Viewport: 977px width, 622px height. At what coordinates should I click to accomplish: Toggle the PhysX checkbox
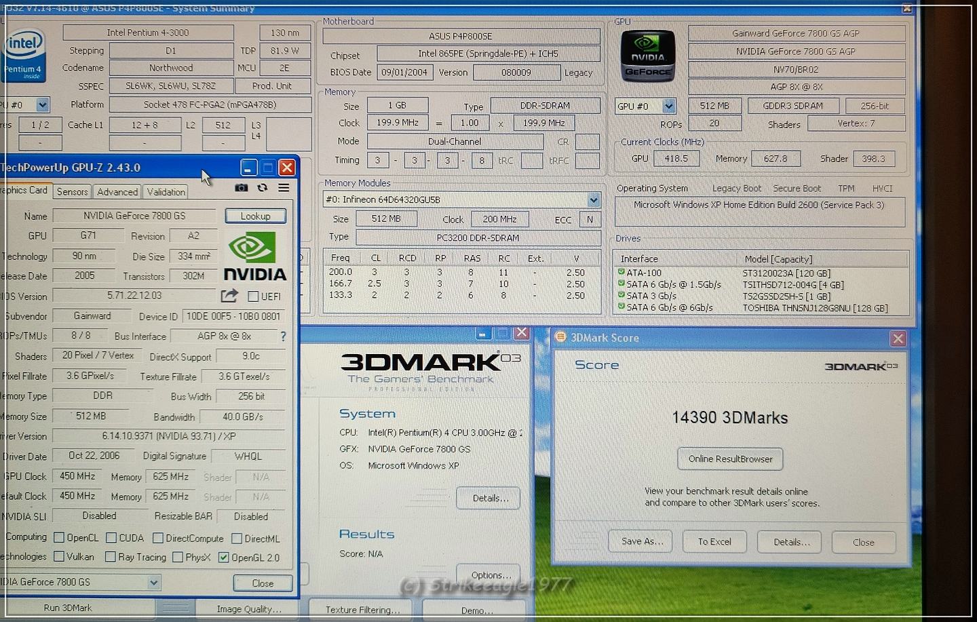click(x=178, y=557)
